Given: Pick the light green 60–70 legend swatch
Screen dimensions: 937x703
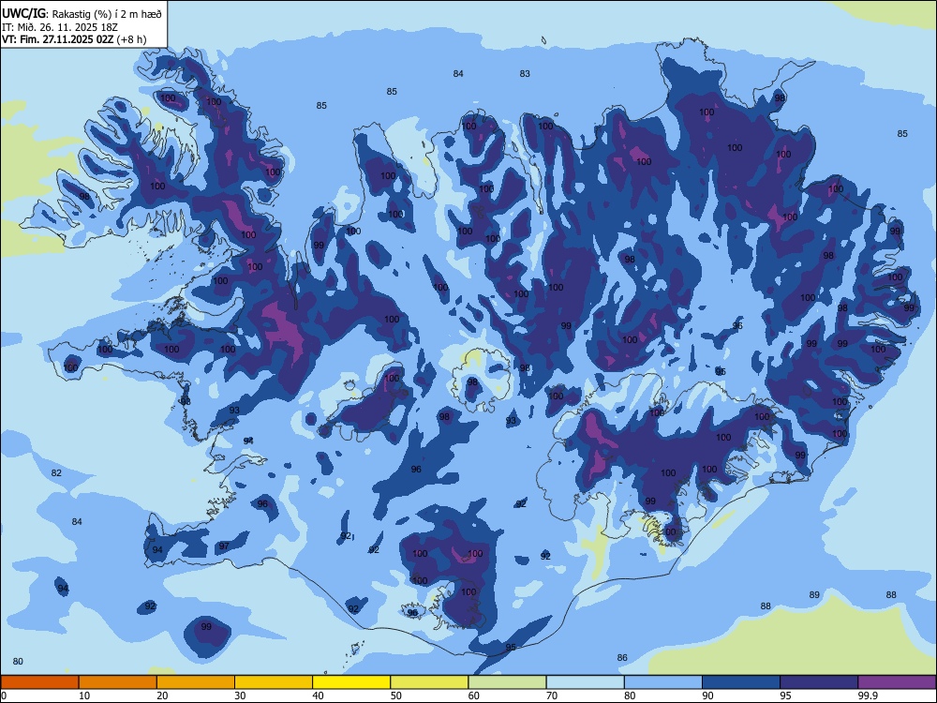Looking at the screenshot, I should pyautogui.click(x=507, y=682).
